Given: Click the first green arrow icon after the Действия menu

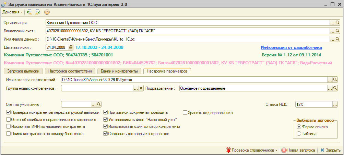Looking at the screenshot, I should click(x=29, y=12).
